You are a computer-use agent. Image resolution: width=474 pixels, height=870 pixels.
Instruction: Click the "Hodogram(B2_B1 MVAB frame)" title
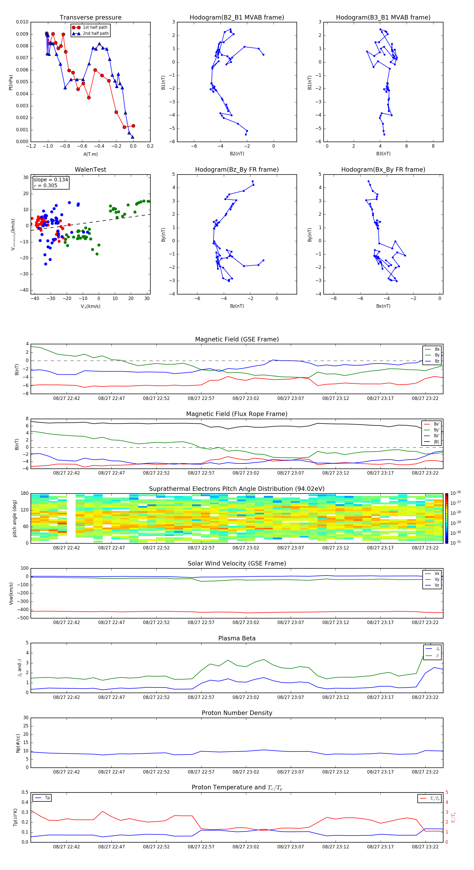point(237,18)
